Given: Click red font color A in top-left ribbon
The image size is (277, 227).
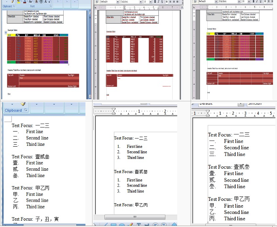Looking at the screenshot, I should click(25, 2).
